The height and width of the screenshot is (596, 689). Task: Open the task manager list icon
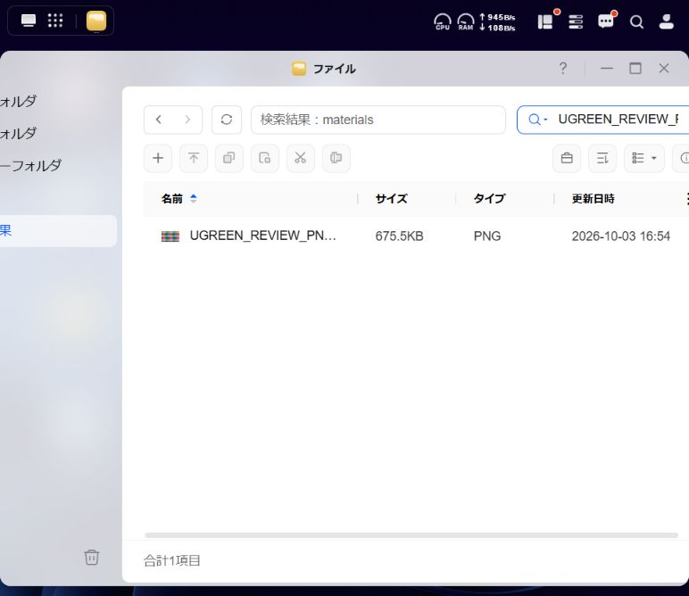pos(576,21)
